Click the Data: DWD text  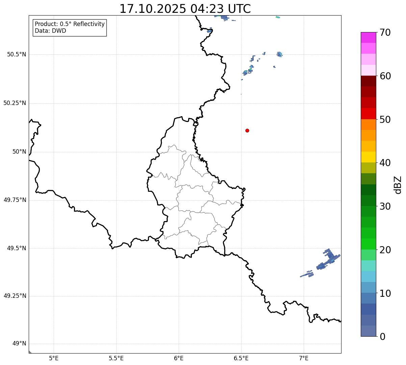(x=50, y=31)
